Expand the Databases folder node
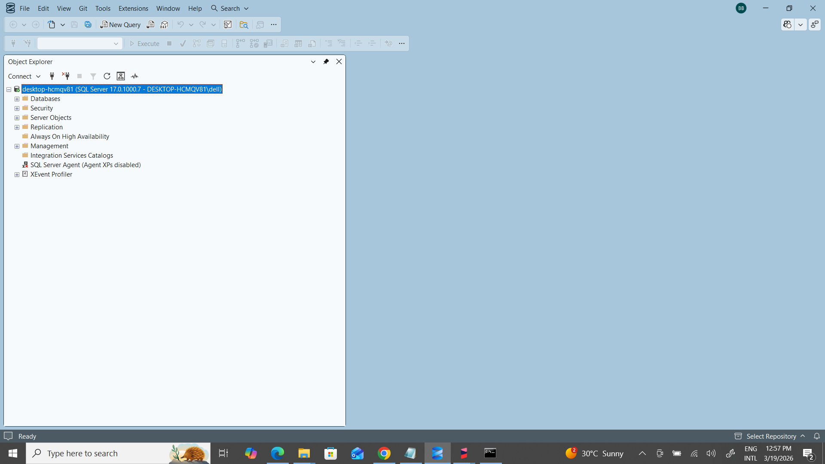Screen dimensions: 825x464 click(17, 99)
